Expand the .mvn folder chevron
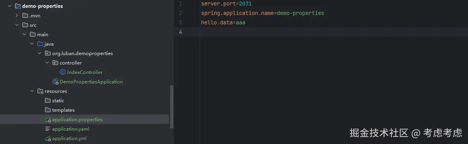Viewport: 468px width, 144px height. [17, 15]
